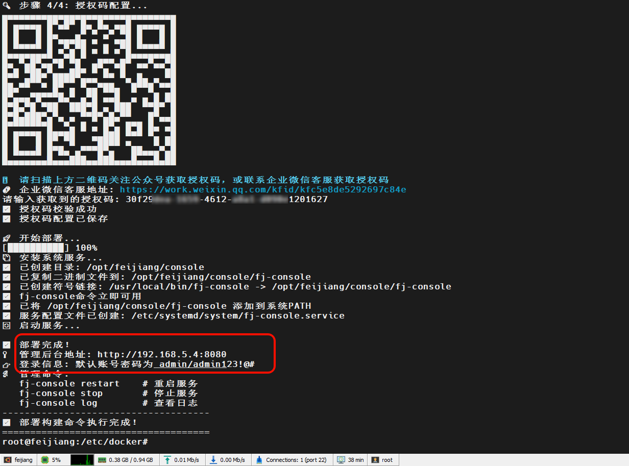Click the 100% deployment progress bar
The height and width of the screenshot is (466, 629).
click(x=37, y=248)
